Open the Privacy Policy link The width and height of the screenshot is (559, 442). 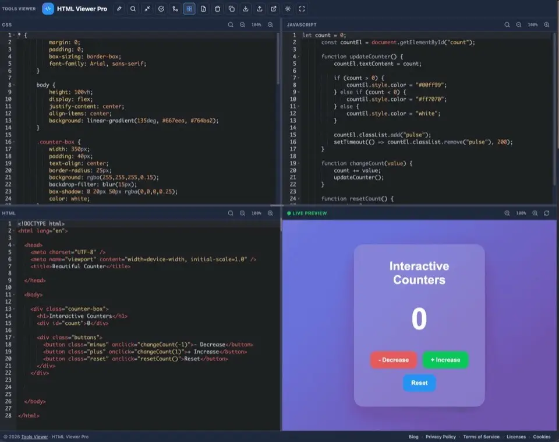coord(441,437)
